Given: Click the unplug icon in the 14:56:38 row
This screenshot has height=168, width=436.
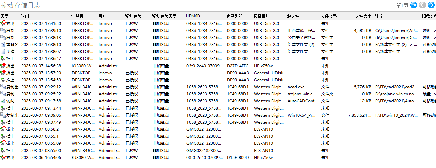Looking at the screenshot, I should point(3,66).
